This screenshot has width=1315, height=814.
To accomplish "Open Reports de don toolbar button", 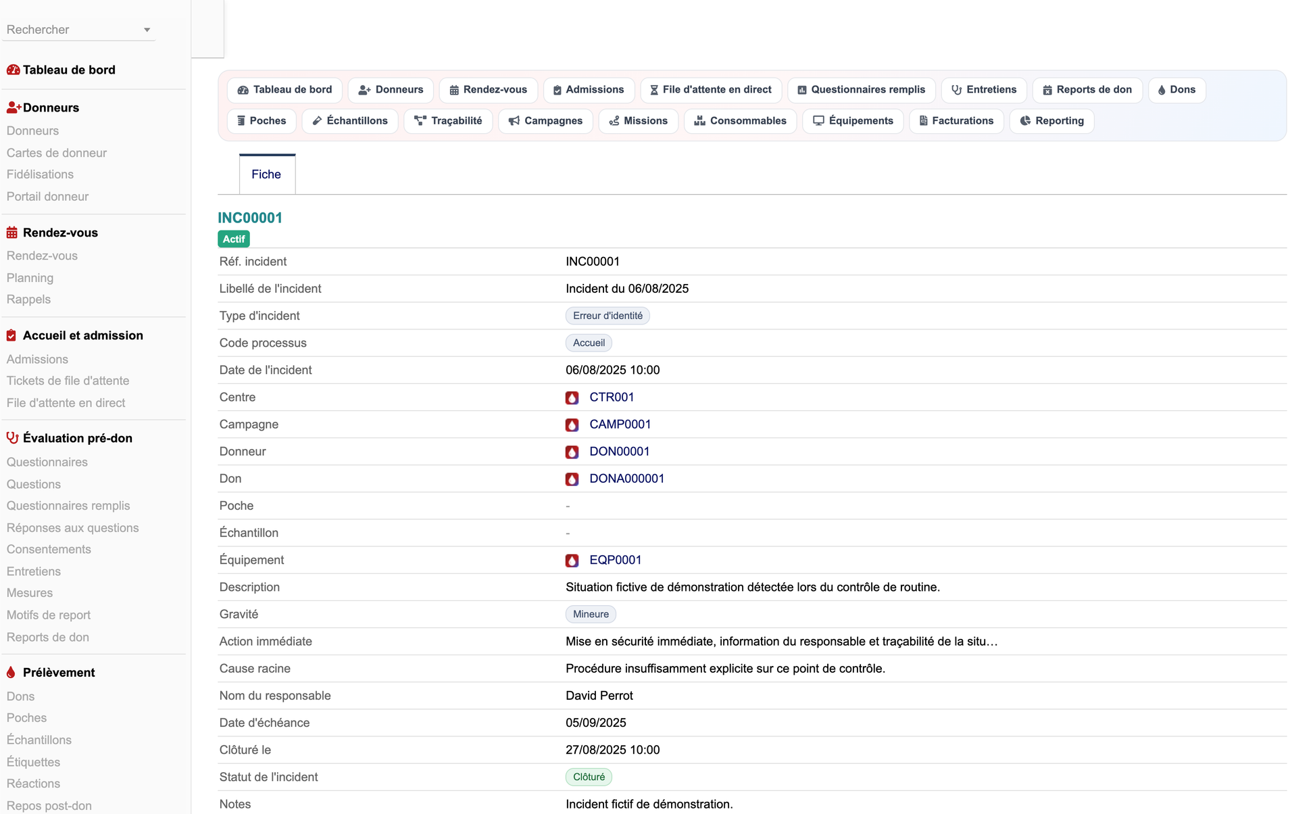I will [1087, 90].
